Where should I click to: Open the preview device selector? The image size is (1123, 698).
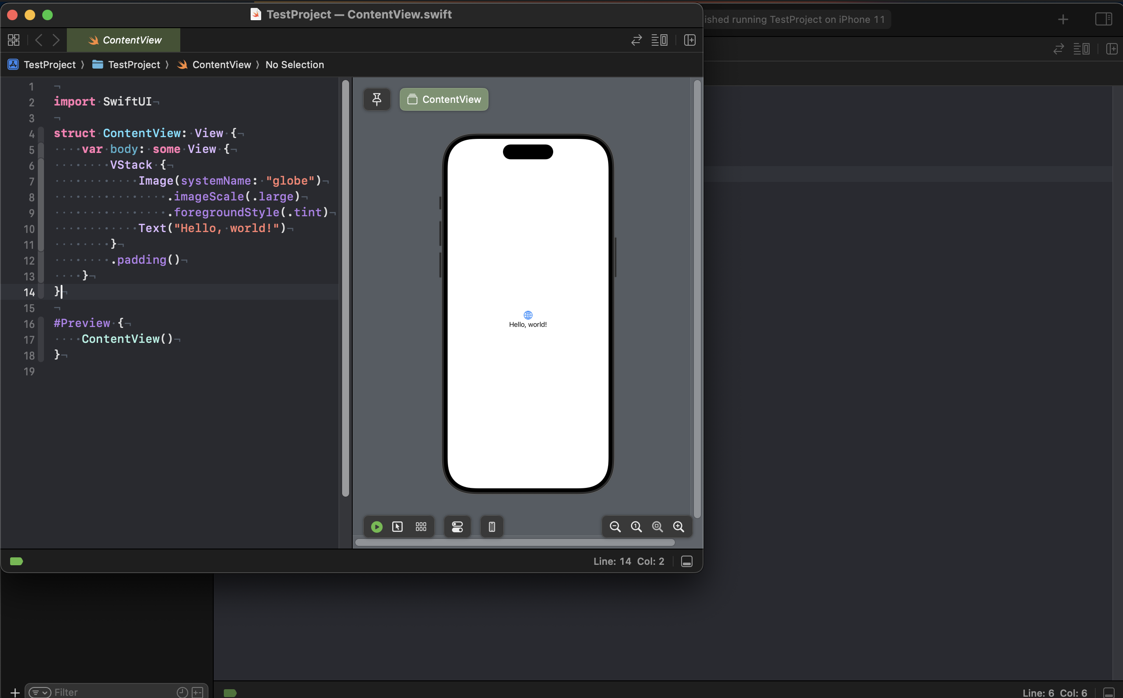(492, 527)
